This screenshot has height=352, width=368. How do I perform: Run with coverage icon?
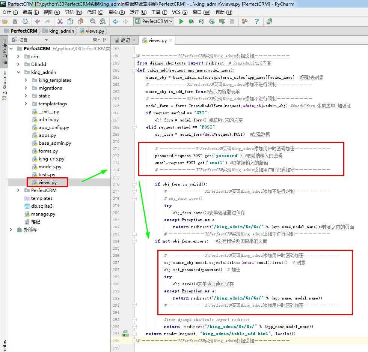click(x=201, y=22)
